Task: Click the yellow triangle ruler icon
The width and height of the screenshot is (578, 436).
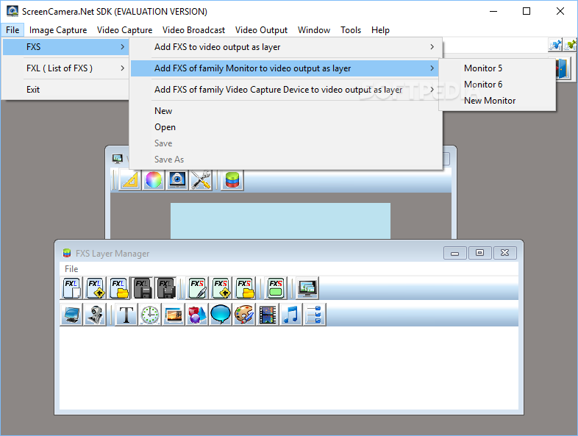Action: [130, 180]
